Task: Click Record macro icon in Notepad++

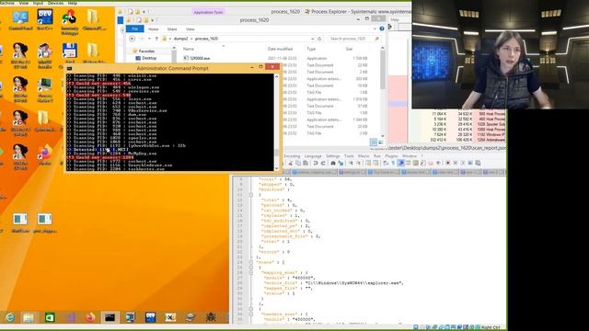Action: (448, 163)
